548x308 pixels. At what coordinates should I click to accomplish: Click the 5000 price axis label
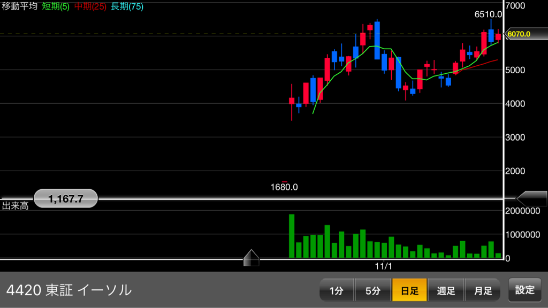click(515, 70)
